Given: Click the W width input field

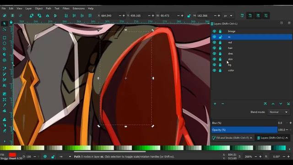Looking at the screenshot, I should 168,16.
